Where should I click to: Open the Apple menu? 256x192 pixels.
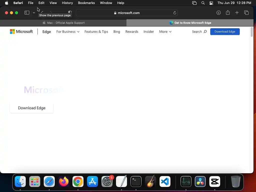pyautogui.click(x=6, y=3)
